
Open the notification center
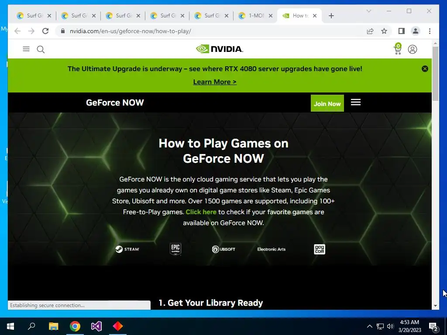click(x=433, y=326)
